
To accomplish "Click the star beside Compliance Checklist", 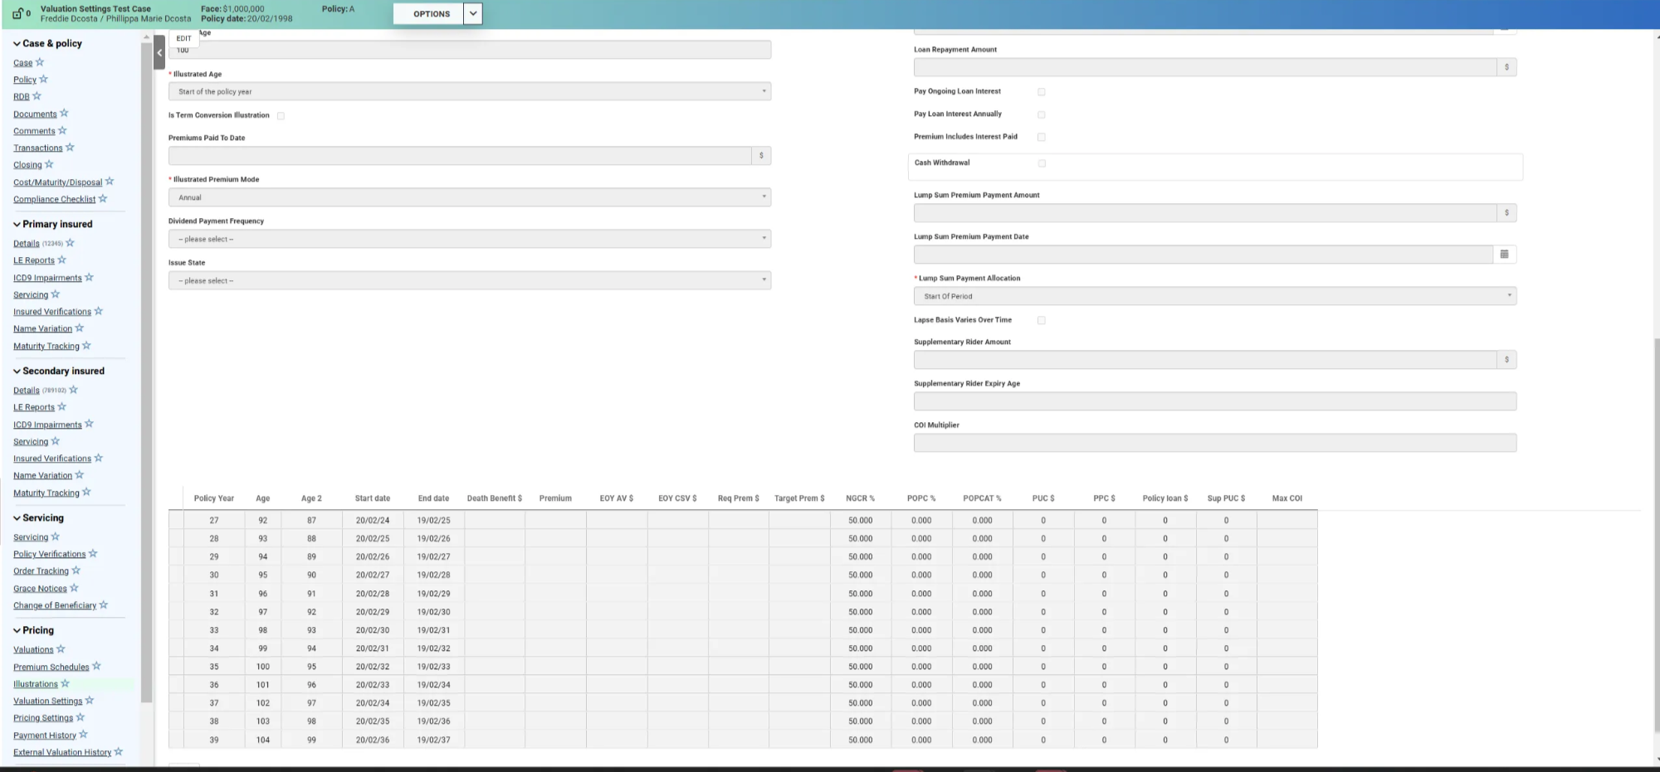I will [103, 199].
